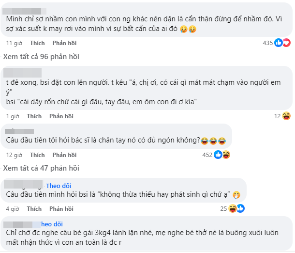This screenshot has width=295, height=253.
Task: Like the comment posted 11 giờ ago
Action: click(x=38, y=43)
